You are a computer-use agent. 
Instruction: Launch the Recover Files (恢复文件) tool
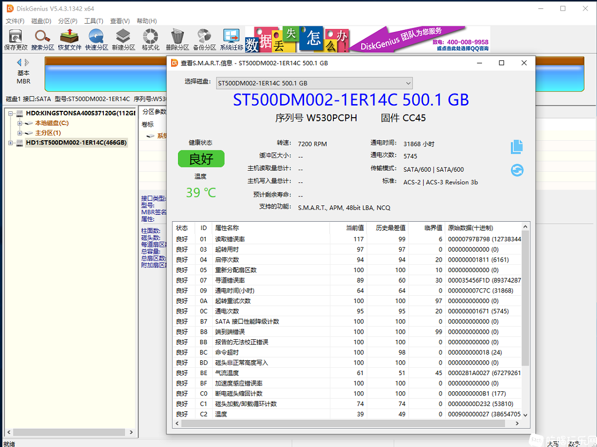click(x=69, y=39)
